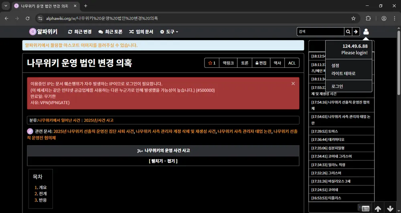Open the 토론 button

245,63
